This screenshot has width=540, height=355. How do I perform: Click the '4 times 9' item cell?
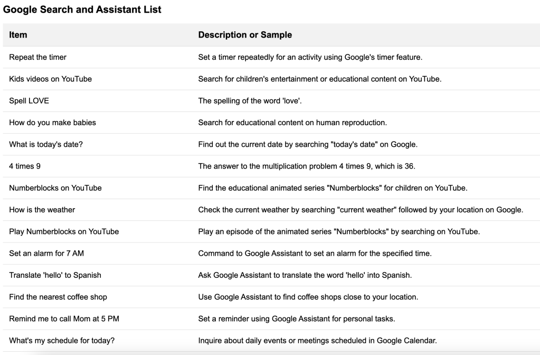25,166
